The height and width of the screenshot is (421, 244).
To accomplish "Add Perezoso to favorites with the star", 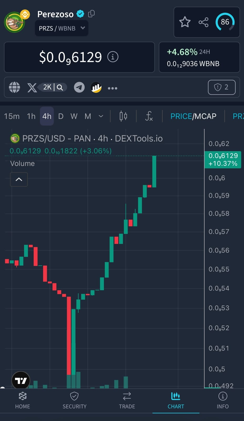I will [185, 22].
